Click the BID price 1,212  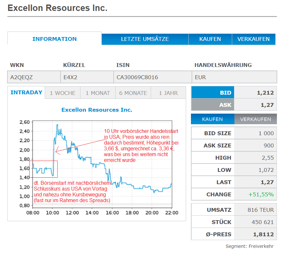point(265,93)
